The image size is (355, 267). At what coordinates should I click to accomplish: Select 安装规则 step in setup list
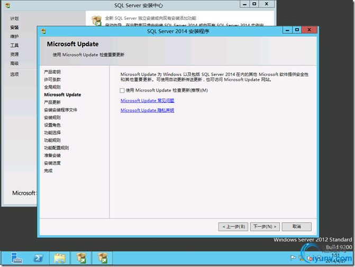[x=52, y=118]
